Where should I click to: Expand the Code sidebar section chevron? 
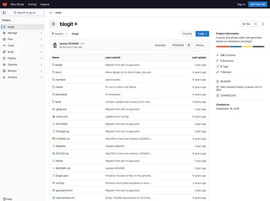click(41, 46)
